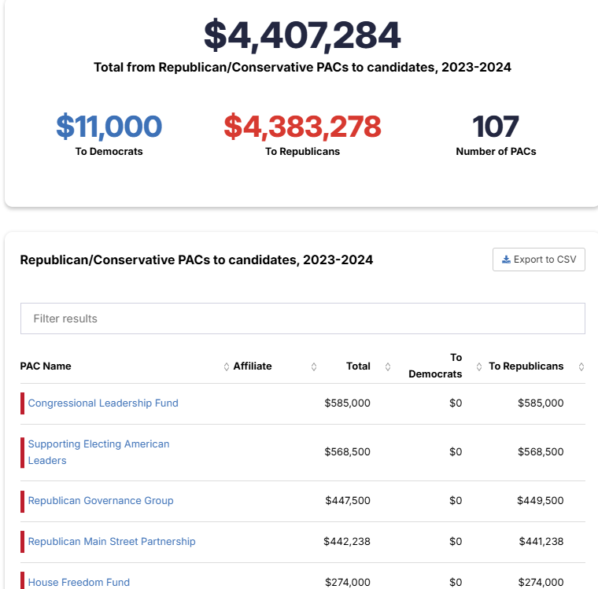Viewport: 598px width, 589px height.
Task: Select the $4,407,284 total figure
Action: [x=302, y=35]
